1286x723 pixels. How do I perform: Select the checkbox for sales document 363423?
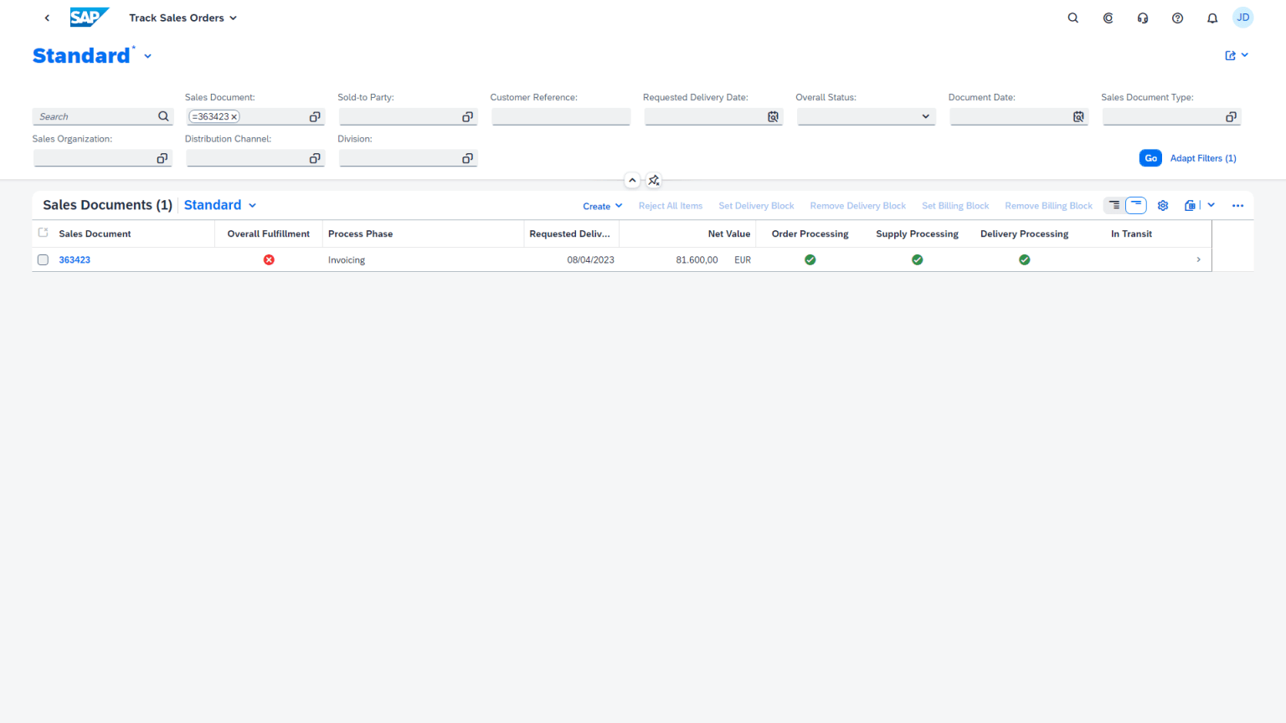point(43,259)
